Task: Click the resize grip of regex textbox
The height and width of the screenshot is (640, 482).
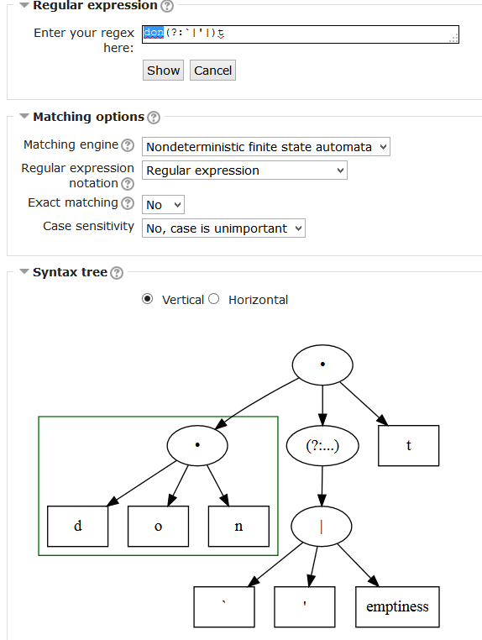Action: [x=453, y=39]
